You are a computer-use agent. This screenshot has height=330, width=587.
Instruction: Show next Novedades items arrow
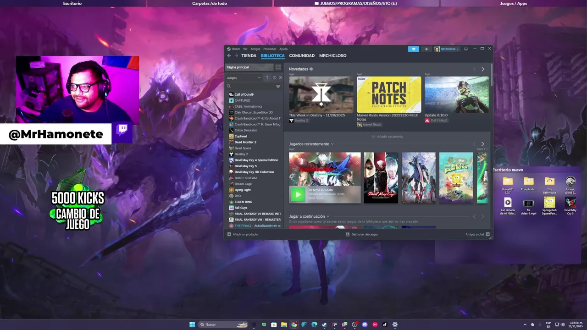click(x=482, y=69)
